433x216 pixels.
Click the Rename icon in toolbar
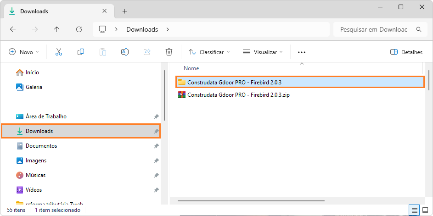tap(125, 52)
